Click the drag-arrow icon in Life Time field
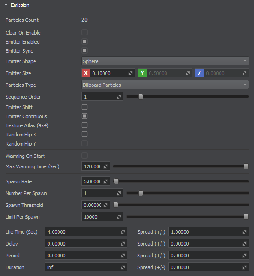 point(123,232)
